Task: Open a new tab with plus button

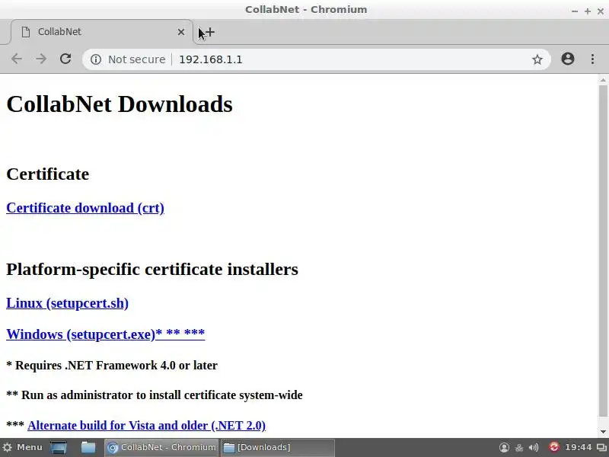Action: coord(209,32)
